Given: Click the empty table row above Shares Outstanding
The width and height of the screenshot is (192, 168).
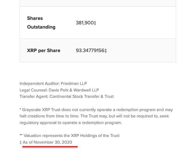Looking at the screenshot, I should tap(98, 3).
